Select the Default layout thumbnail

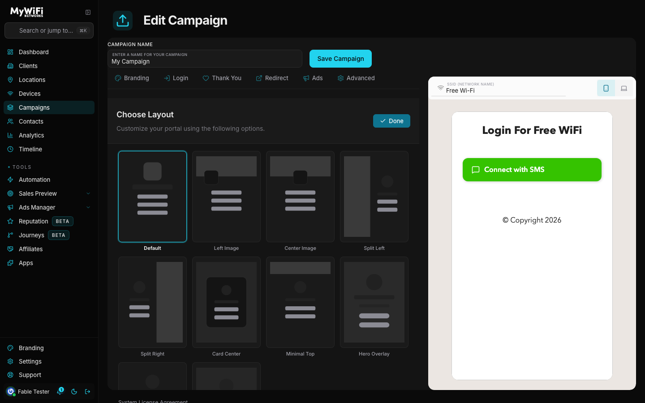152,197
